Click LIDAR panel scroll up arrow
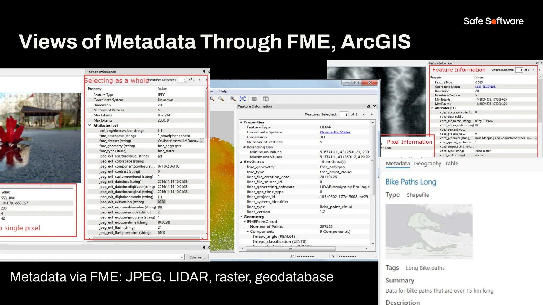 373,122
